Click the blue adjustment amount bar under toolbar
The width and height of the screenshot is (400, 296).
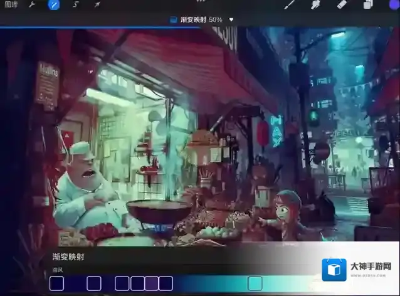[100, 27]
